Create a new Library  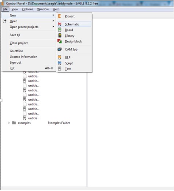(x=74, y=35)
